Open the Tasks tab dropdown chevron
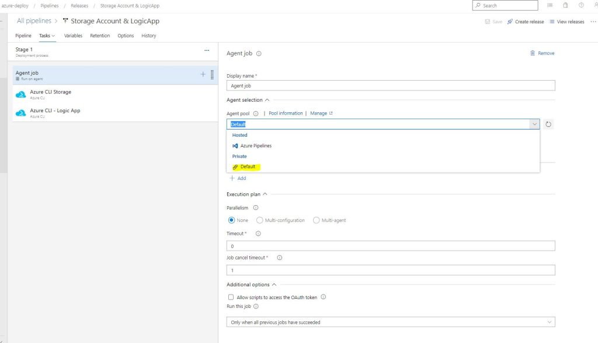Image resolution: width=598 pixels, height=343 pixels. pos(53,36)
